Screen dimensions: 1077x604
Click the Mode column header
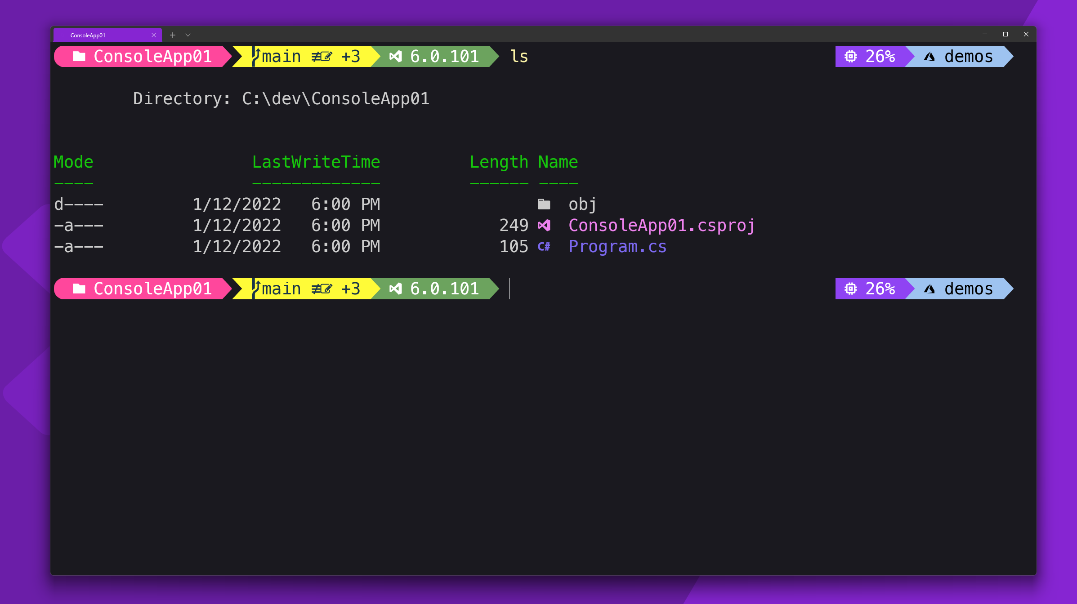pos(73,162)
